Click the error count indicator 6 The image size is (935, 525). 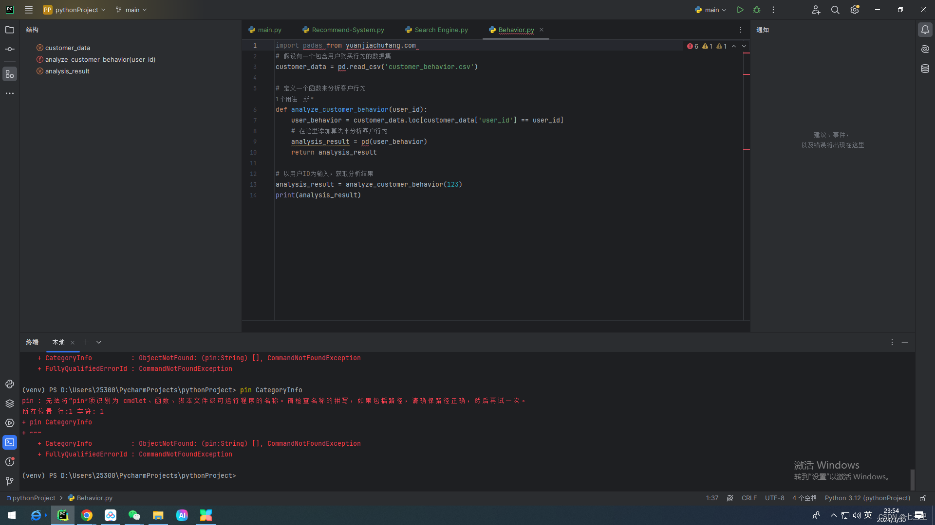pos(692,46)
